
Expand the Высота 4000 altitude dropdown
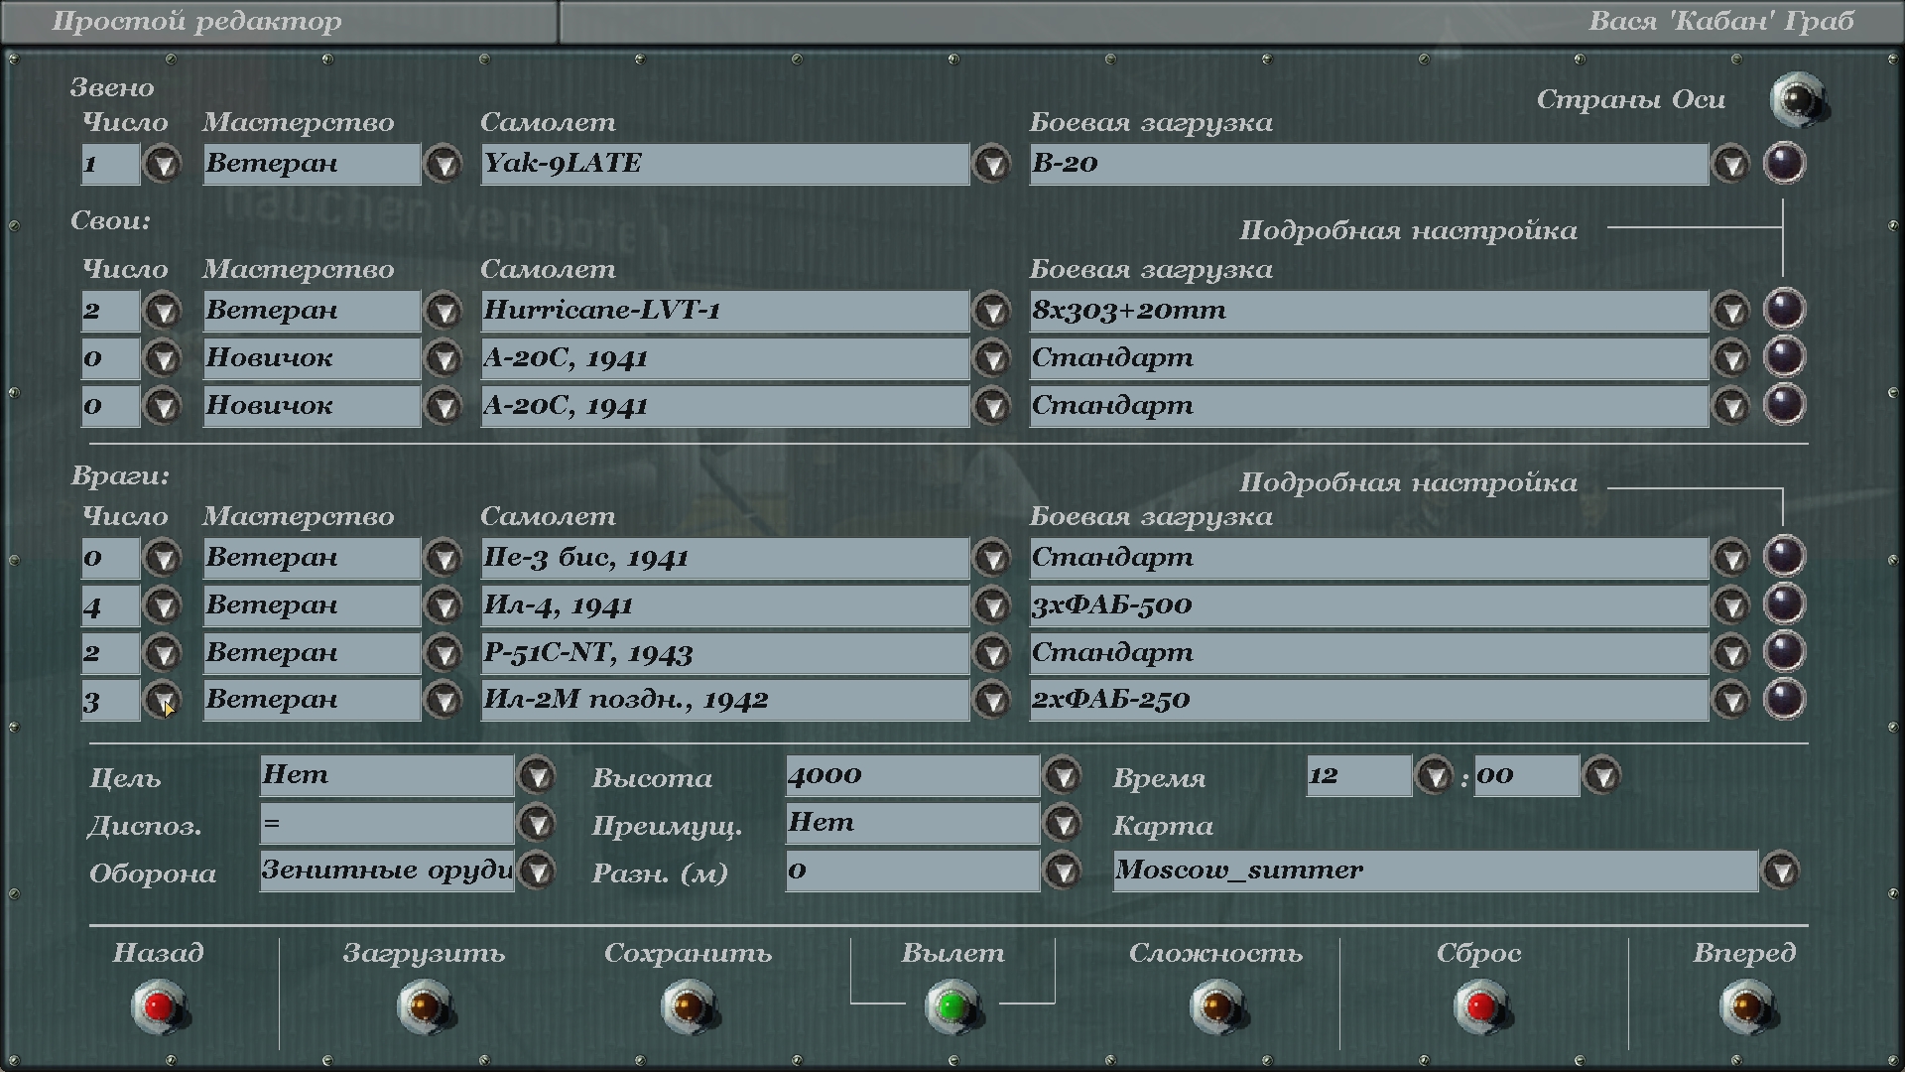(1063, 775)
